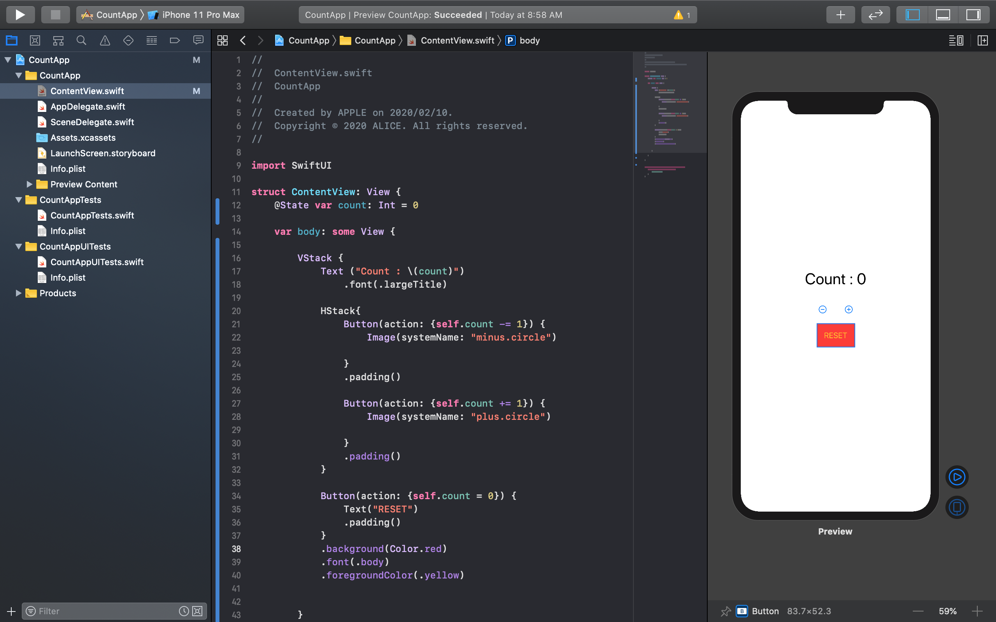
Task: Expand the Products folder
Action: (19, 293)
